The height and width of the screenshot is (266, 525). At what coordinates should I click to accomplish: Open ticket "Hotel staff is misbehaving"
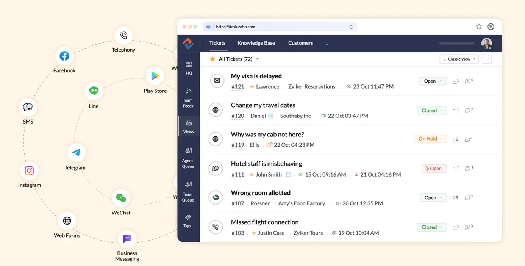pos(267,163)
